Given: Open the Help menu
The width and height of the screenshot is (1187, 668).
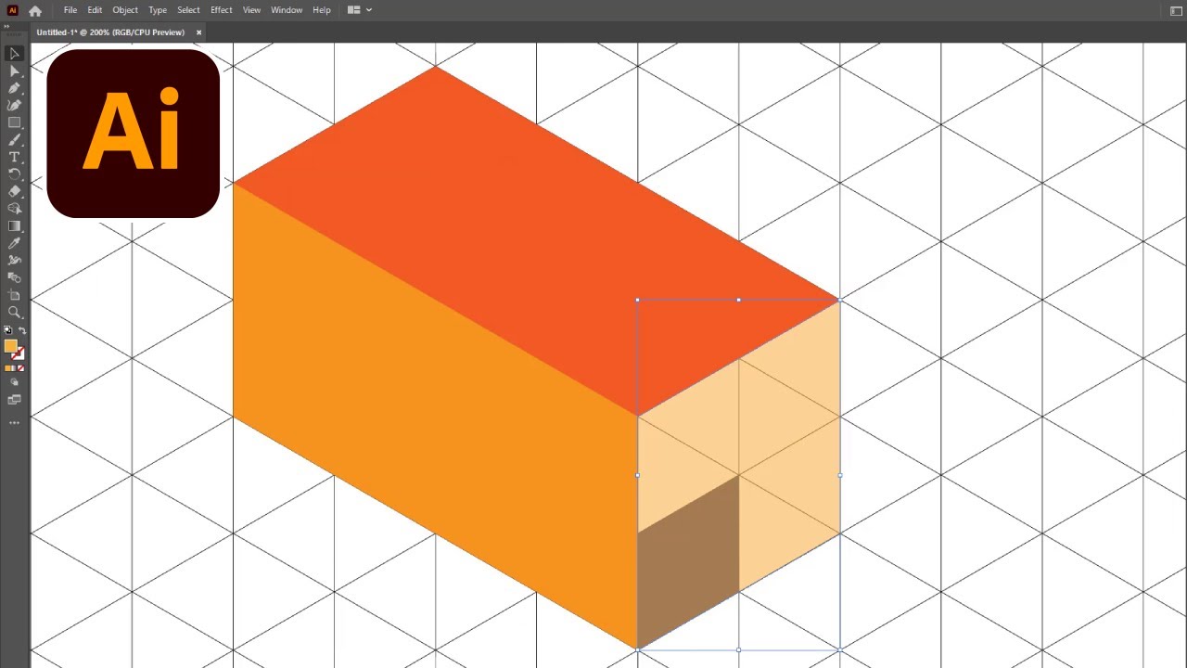Looking at the screenshot, I should click(x=322, y=10).
